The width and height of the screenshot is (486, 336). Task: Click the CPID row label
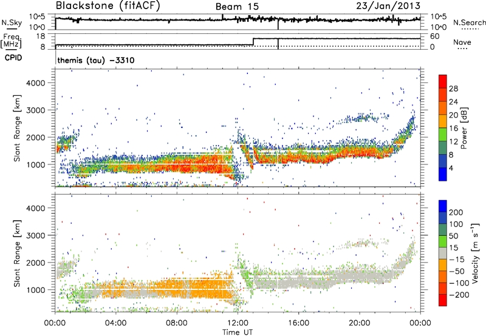tap(13, 58)
